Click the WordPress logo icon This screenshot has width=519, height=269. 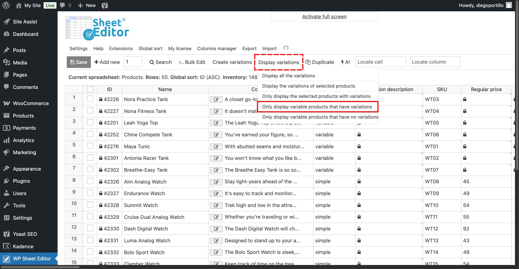pyautogui.click(x=6, y=5)
